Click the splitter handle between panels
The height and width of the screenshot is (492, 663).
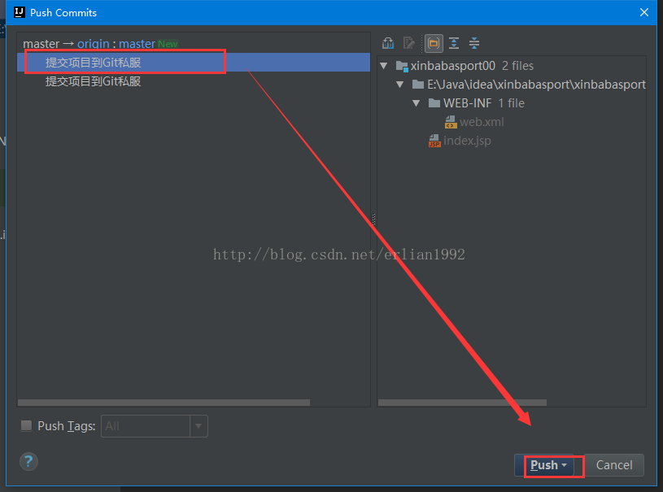click(x=373, y=220)
